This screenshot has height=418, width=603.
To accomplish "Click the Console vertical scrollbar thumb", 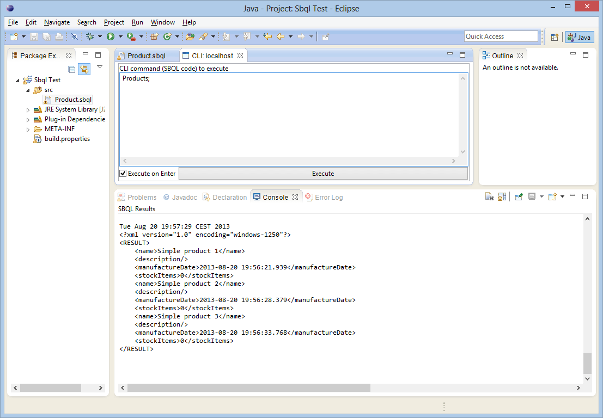I will point(587,364).
